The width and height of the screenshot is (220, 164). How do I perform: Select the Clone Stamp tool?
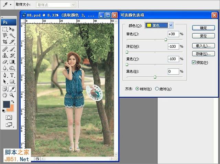[x=5, y=56]
